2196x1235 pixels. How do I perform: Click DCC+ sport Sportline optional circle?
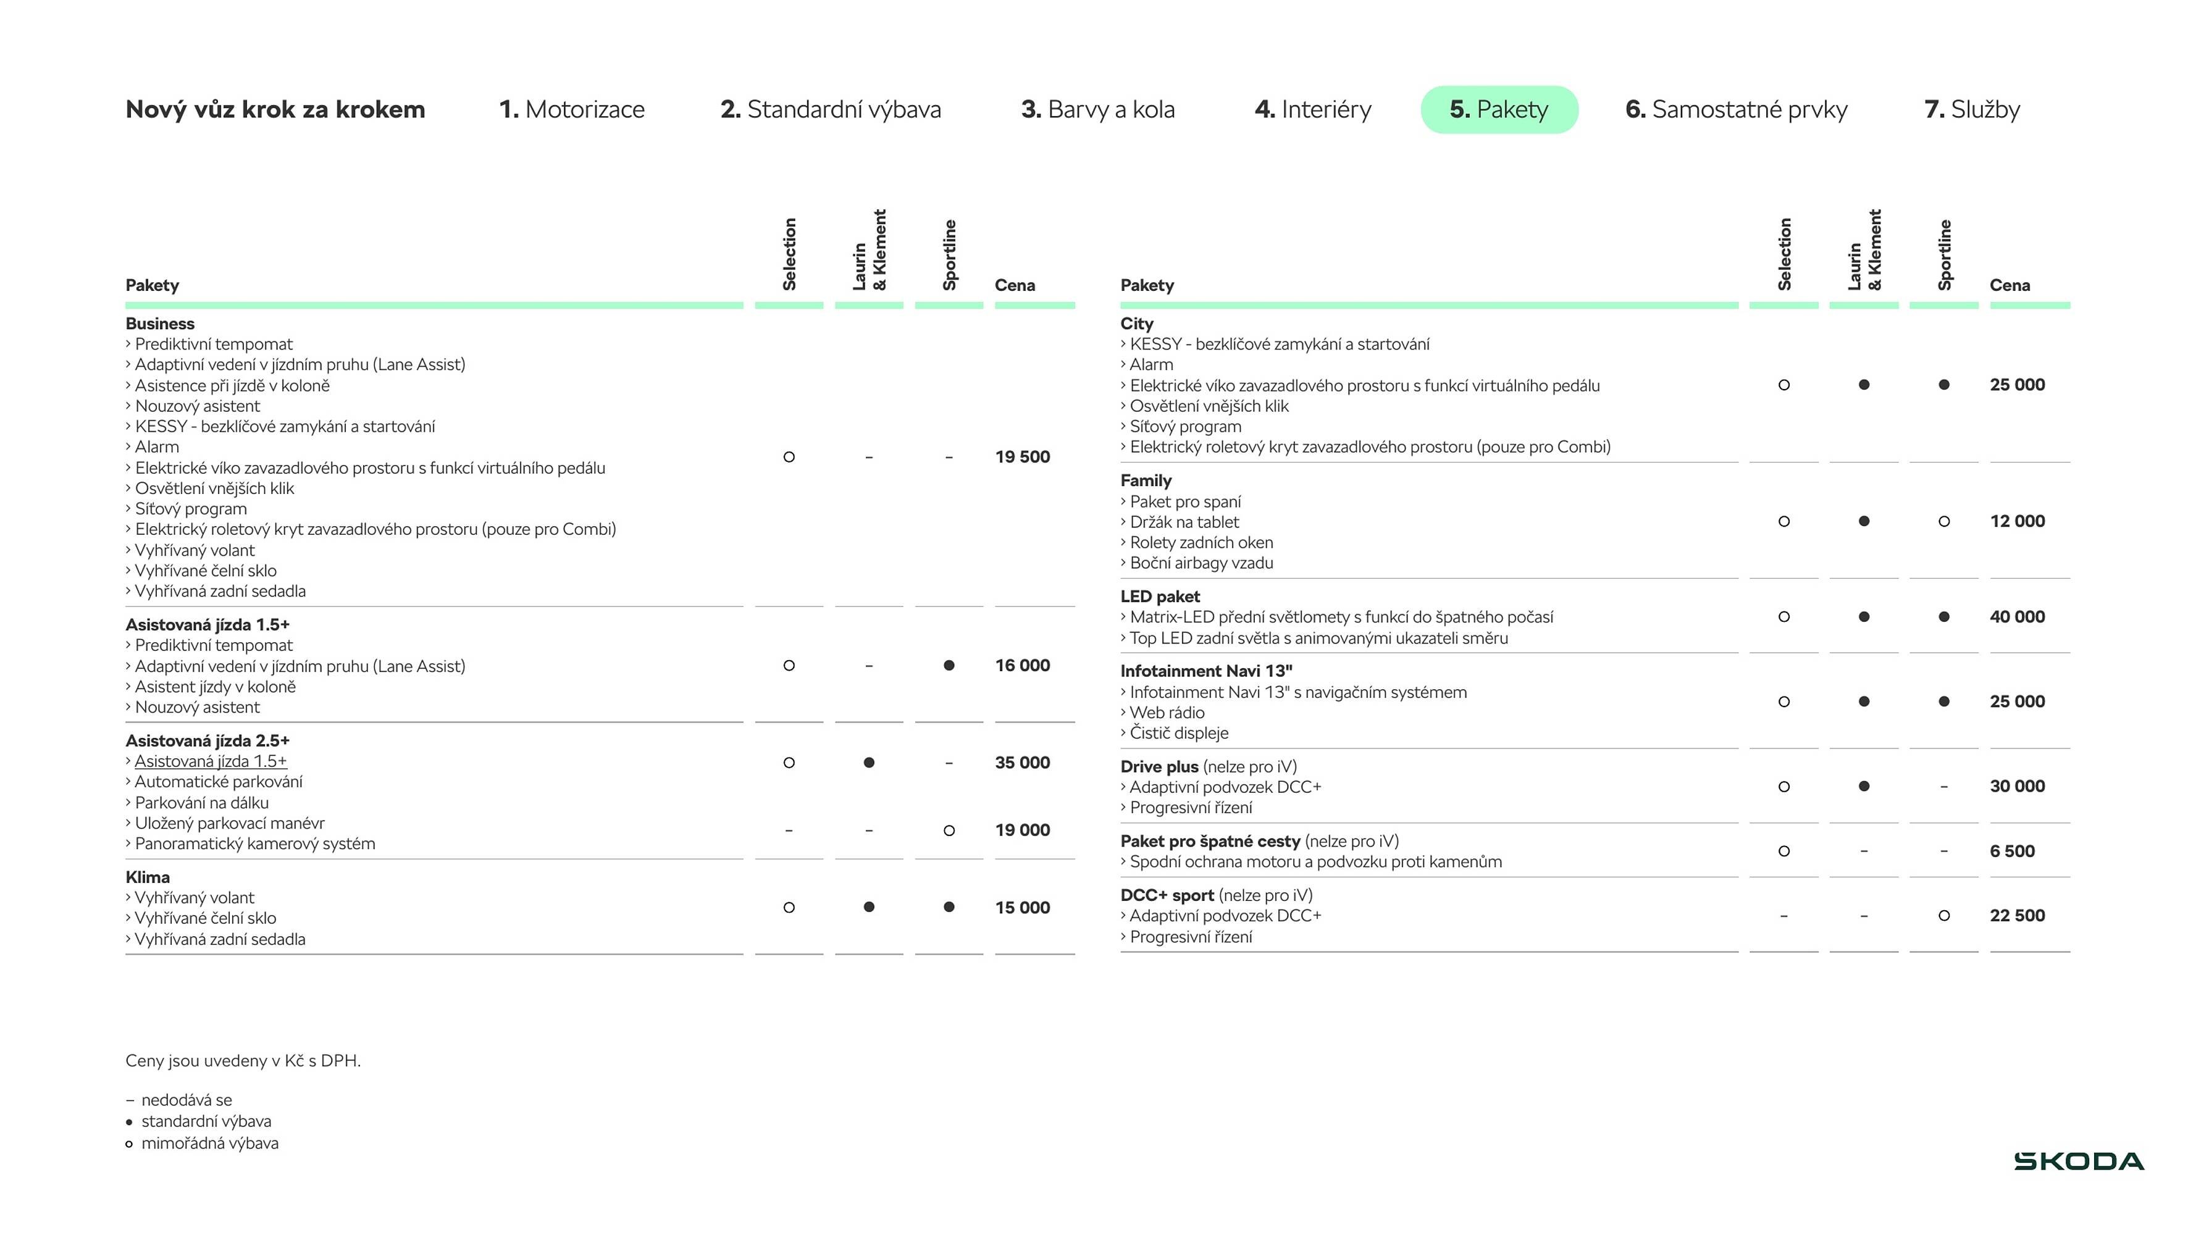(x=1943, y=915)
